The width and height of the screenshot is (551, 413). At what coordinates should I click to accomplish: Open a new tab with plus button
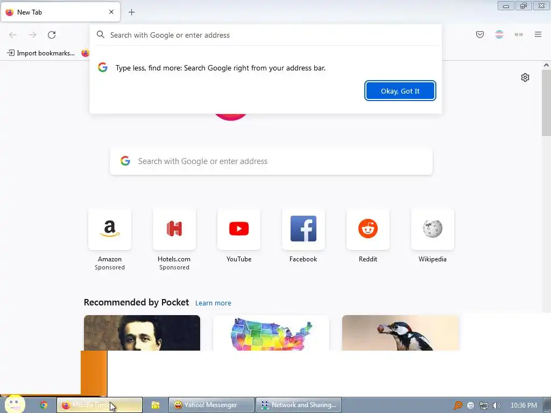click(131, 12)
